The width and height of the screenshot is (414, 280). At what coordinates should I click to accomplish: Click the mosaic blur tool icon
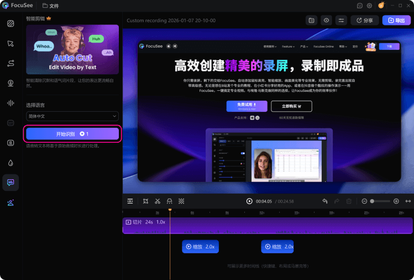(181, 201)
